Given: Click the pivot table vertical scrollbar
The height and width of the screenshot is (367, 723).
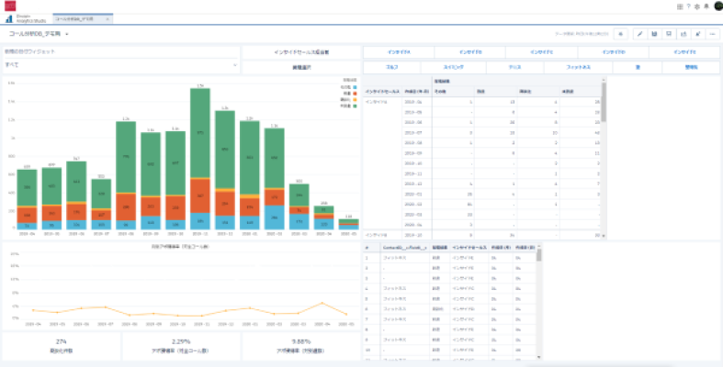Looking at the screenshot, I should click(x=604, y=110).
